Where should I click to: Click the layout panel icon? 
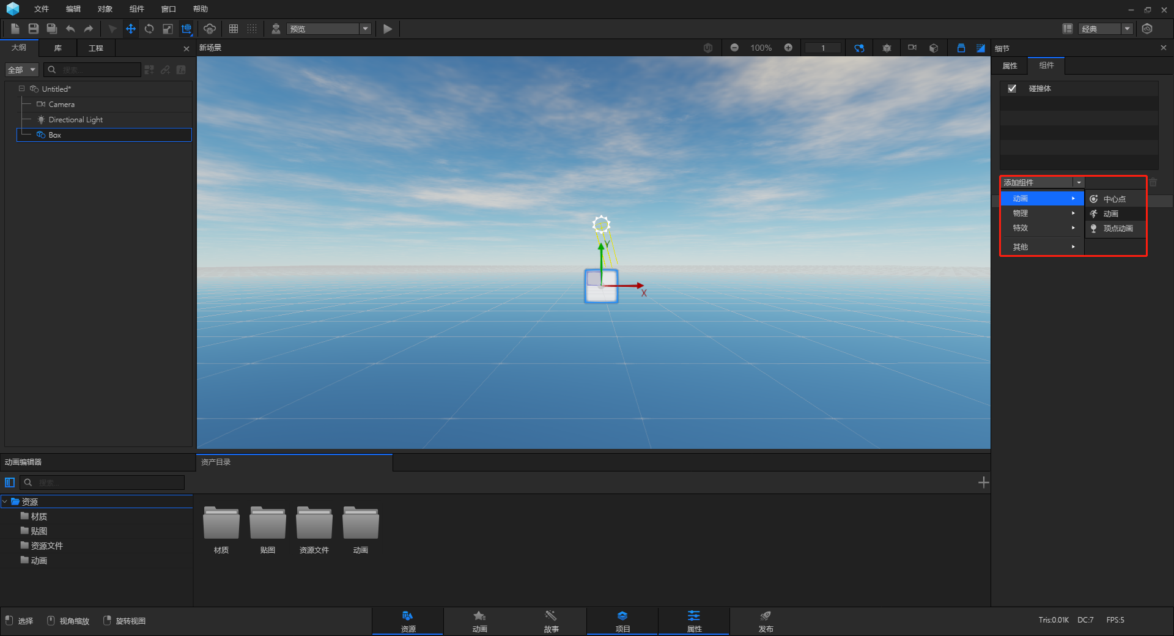(x=1068, y=29)
